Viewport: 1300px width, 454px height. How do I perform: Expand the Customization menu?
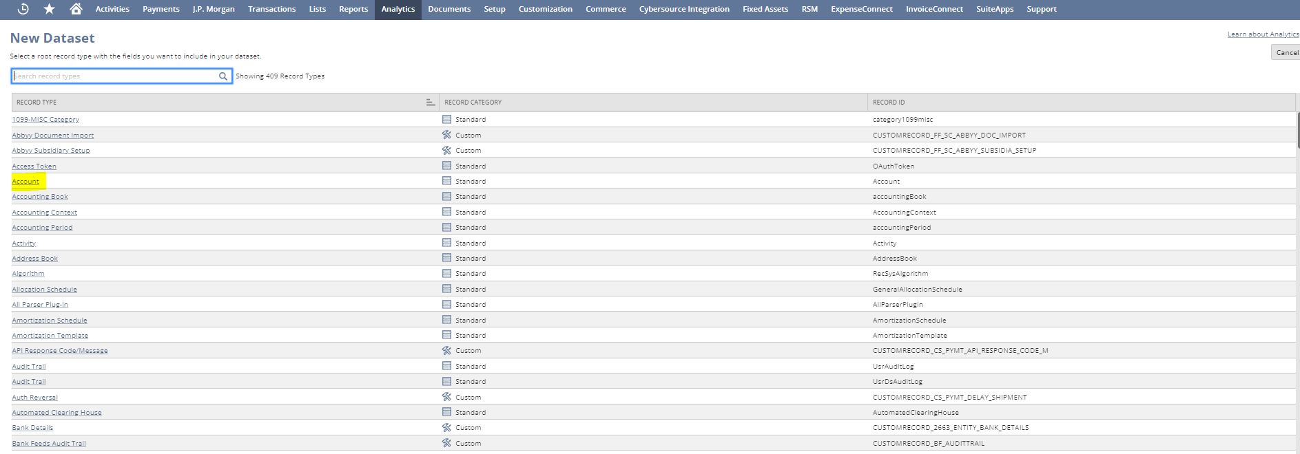click(x=545, y=9)
